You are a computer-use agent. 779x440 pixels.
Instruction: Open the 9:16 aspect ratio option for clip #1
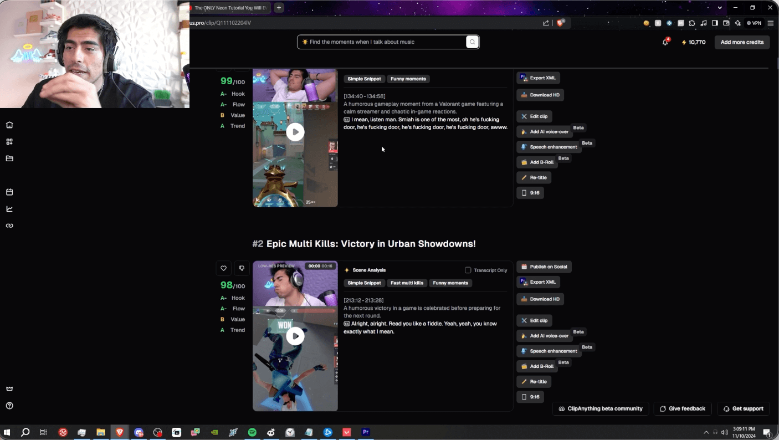(x=530, y=193)
